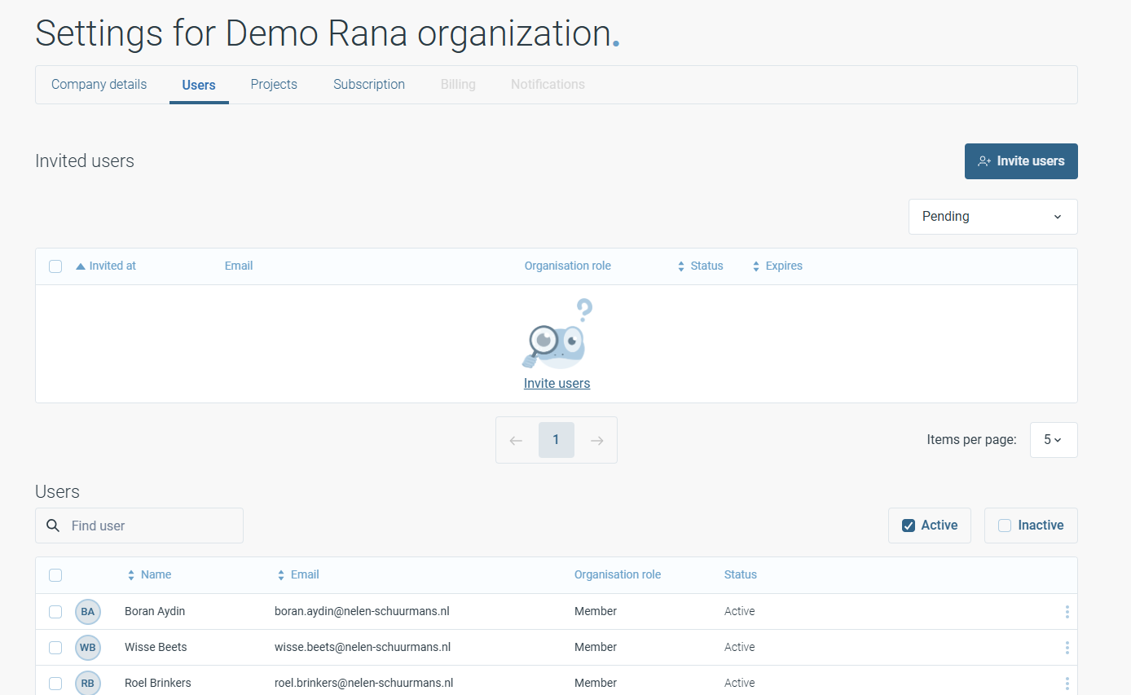Click the Email header in Invited users table
The image size is (1131, 695).
click(x=239, y=266)
